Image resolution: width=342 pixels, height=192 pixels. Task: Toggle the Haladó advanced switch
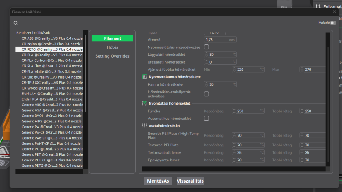(333, 23)
